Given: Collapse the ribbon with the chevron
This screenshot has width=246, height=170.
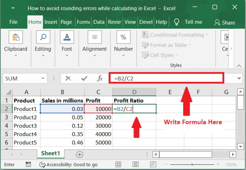Looking at the screenshot, I should pyautogui.click(x=239, y=66).
